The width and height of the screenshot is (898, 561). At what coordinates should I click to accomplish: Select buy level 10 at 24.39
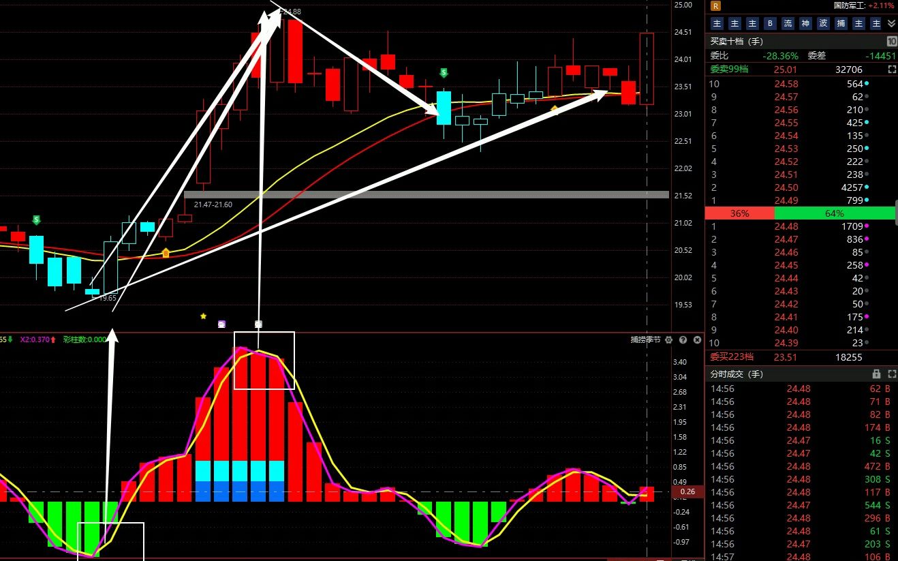coord(801,343)
